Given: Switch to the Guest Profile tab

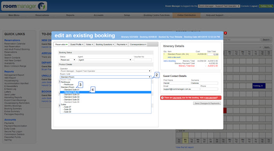Looking at the screenshot, I should pyautogui.click(x=77, y=45).
